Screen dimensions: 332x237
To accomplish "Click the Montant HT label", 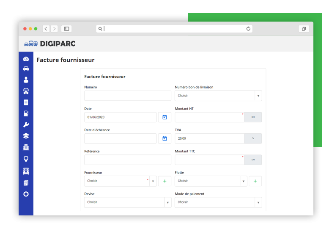I will (x=184, y=109).
